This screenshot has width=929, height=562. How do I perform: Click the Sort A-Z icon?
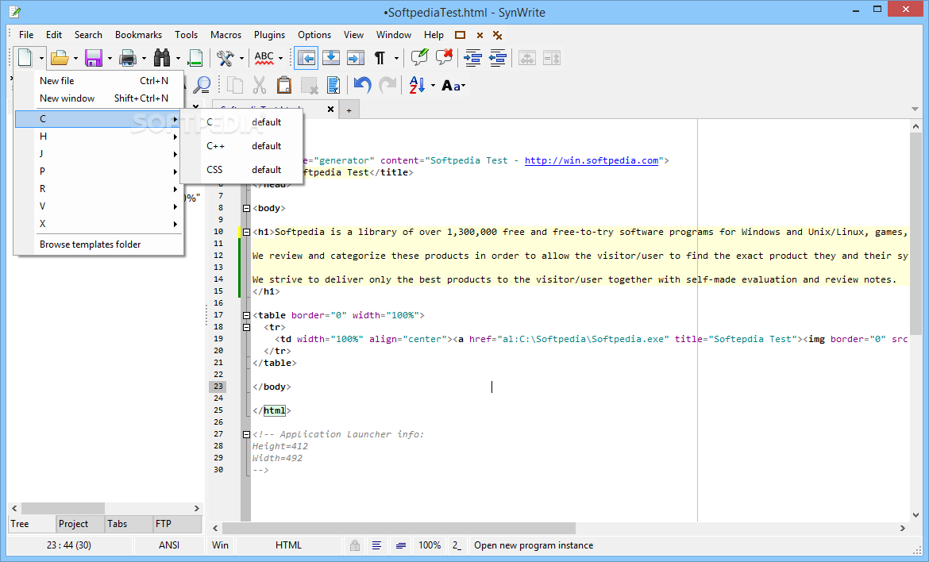pyautogui.click(x=417, y=85)
